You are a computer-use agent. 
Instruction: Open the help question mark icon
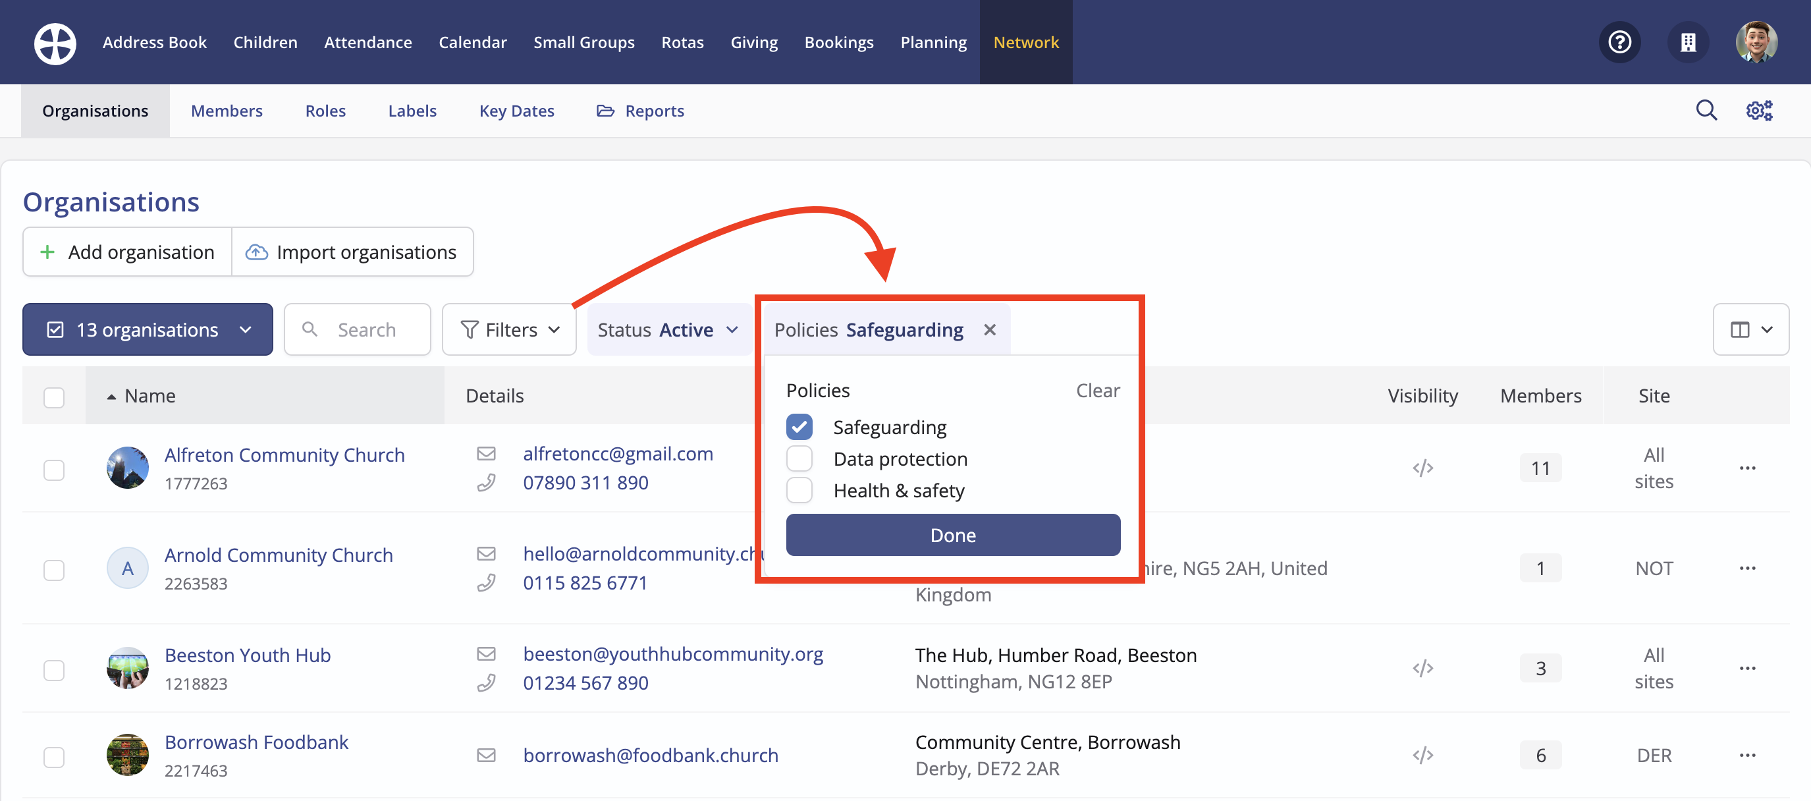pos(1620,42)
